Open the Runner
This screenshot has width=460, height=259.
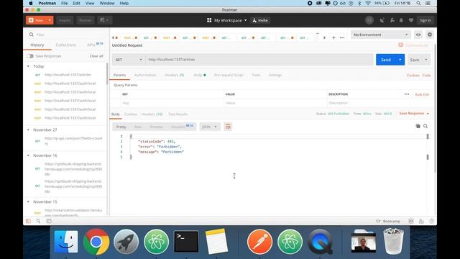(x=86, y=20)
